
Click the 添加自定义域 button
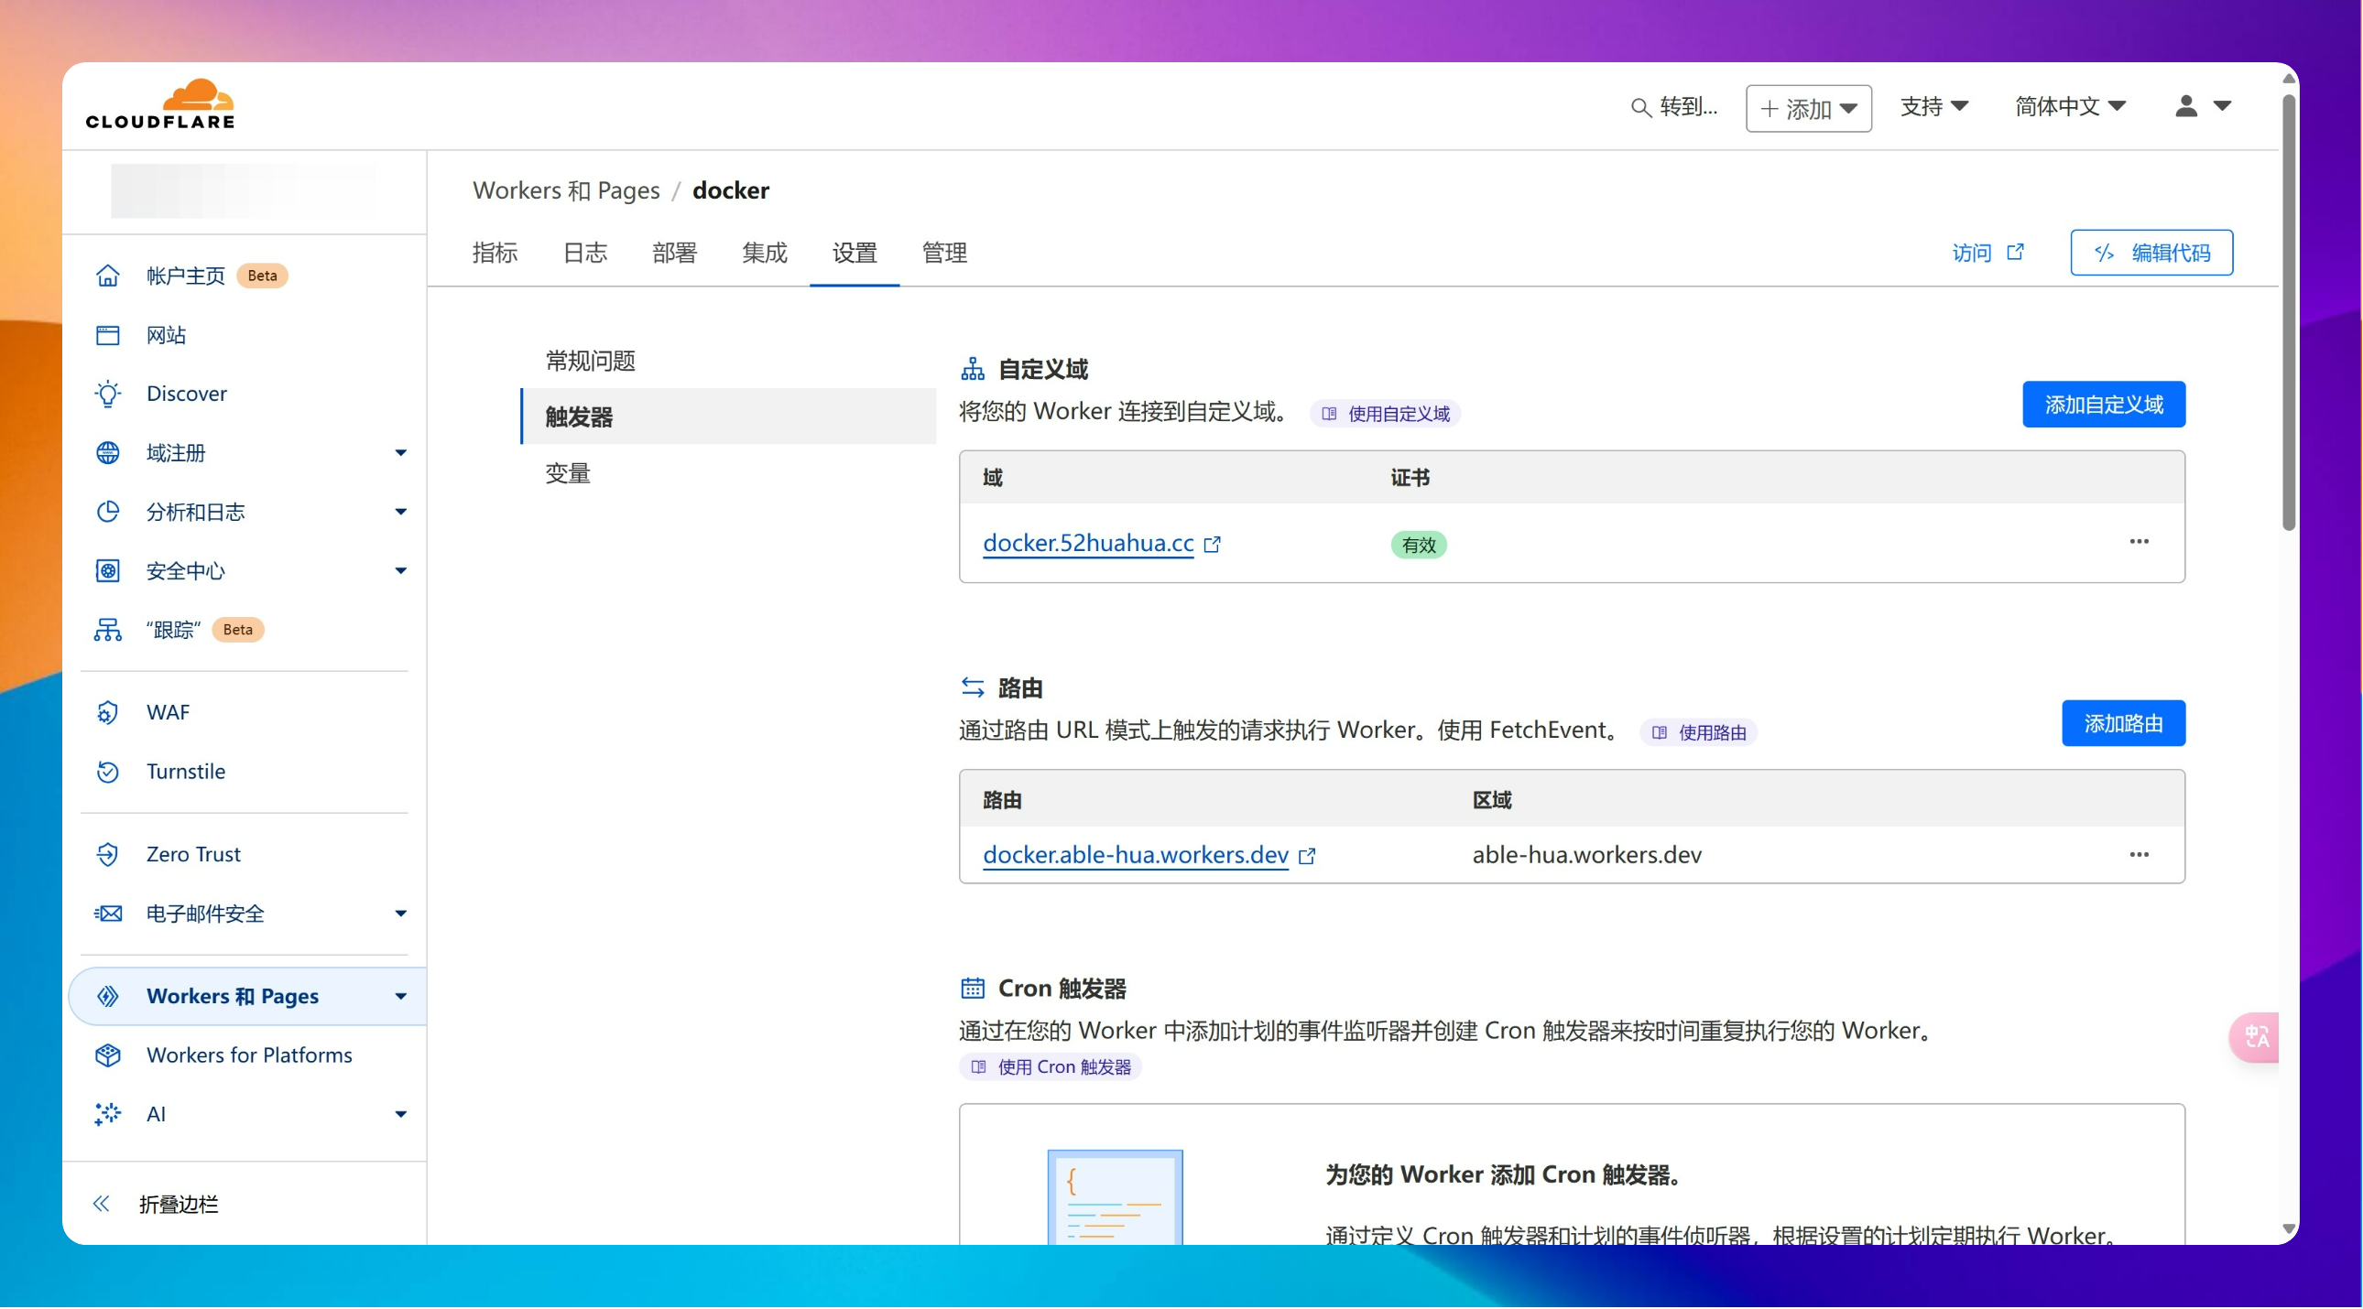pos(2104,406)
